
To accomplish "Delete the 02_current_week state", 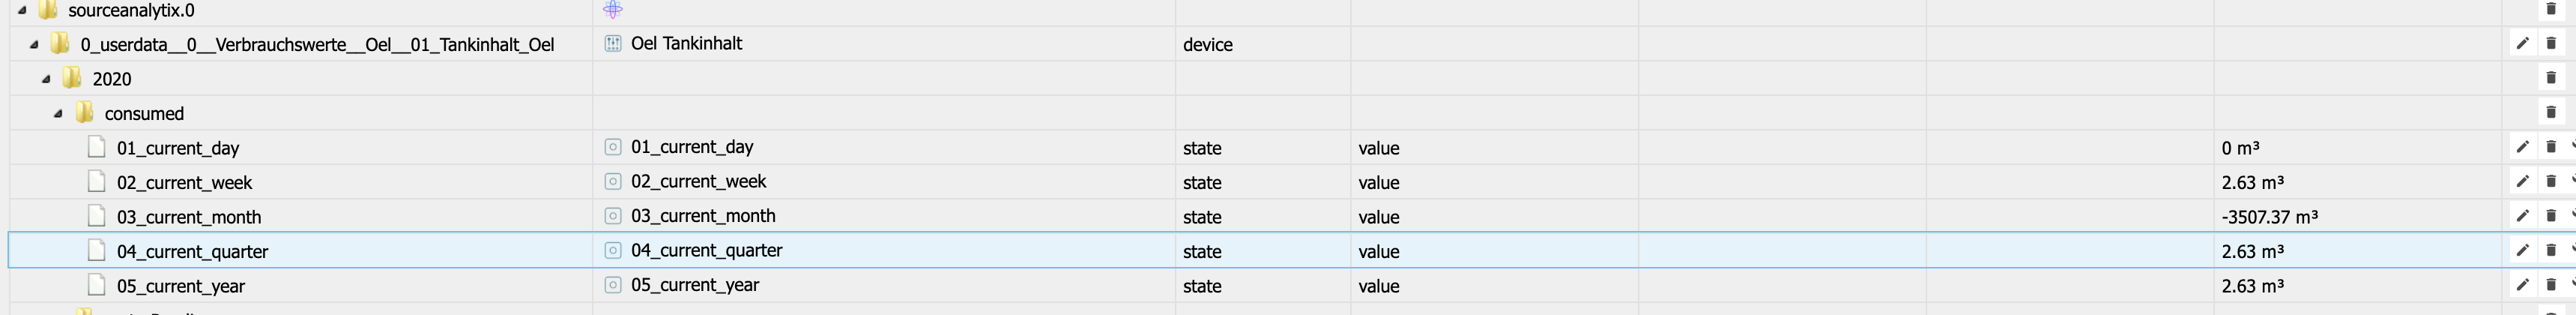I will click(2551, 181).
